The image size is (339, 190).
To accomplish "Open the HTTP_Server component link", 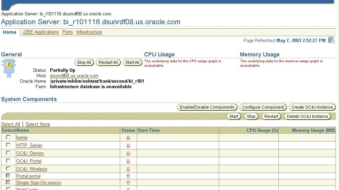I will [29, 146].
